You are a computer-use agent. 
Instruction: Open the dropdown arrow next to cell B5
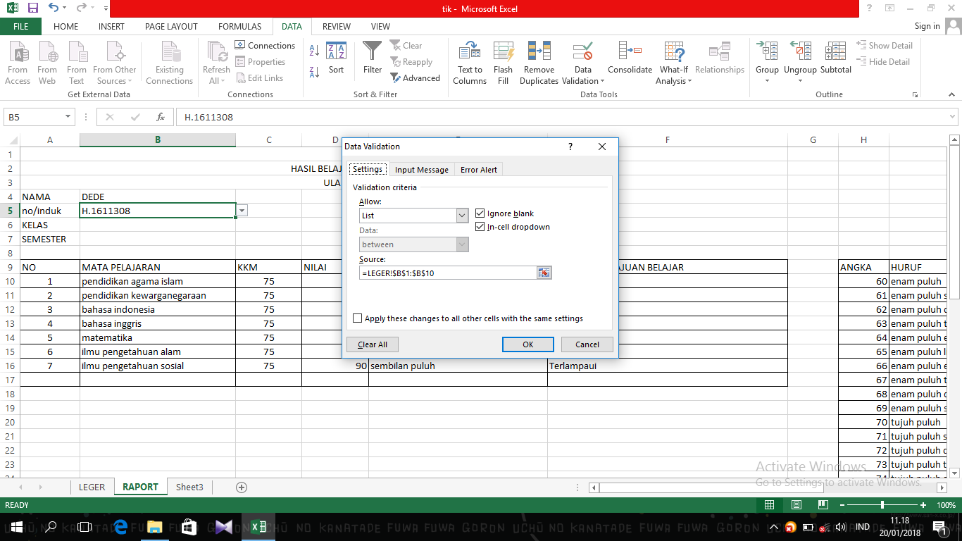tap(242, 210)
